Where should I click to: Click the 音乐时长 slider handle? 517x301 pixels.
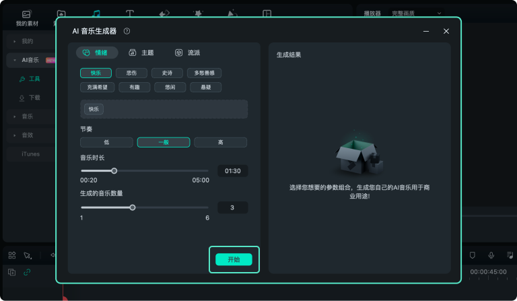point(114,171)
